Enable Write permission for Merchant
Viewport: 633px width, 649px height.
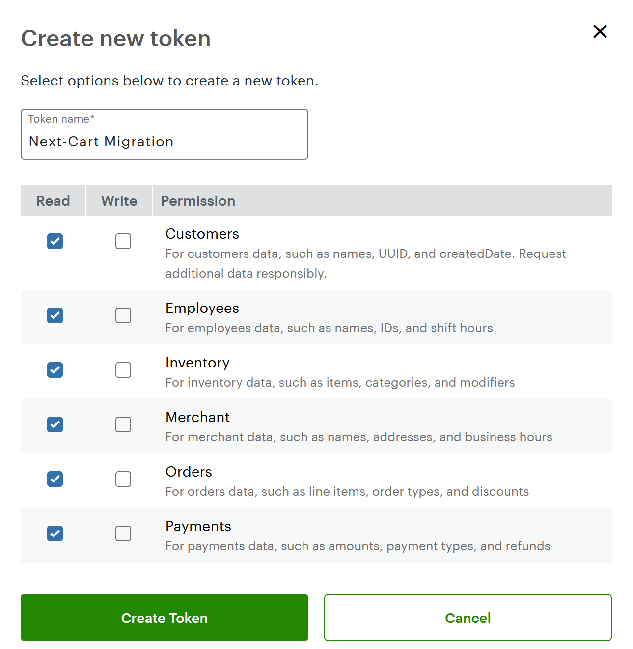tap(123, 424)
